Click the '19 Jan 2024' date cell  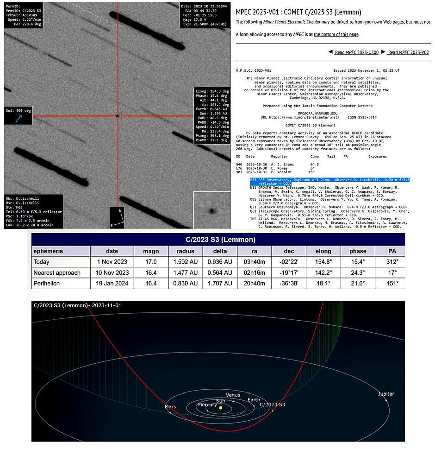point(112,284)
